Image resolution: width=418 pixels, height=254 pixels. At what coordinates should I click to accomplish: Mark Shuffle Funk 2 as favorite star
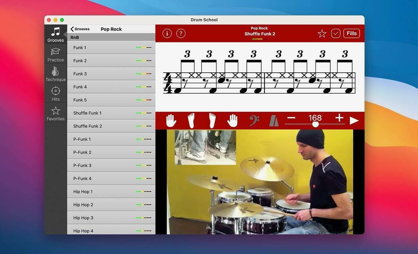coord(322,33)
